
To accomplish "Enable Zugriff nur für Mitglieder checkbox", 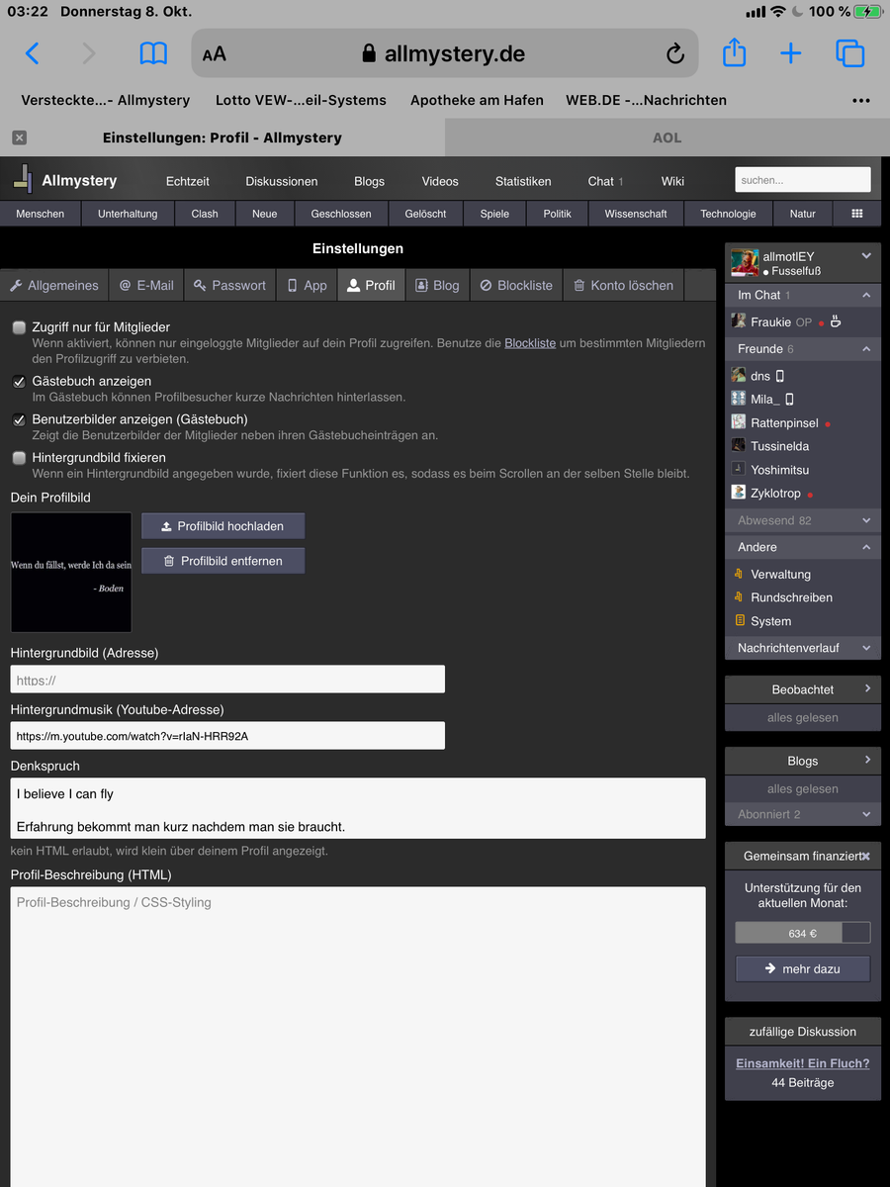I will click(x=19, y=327).
